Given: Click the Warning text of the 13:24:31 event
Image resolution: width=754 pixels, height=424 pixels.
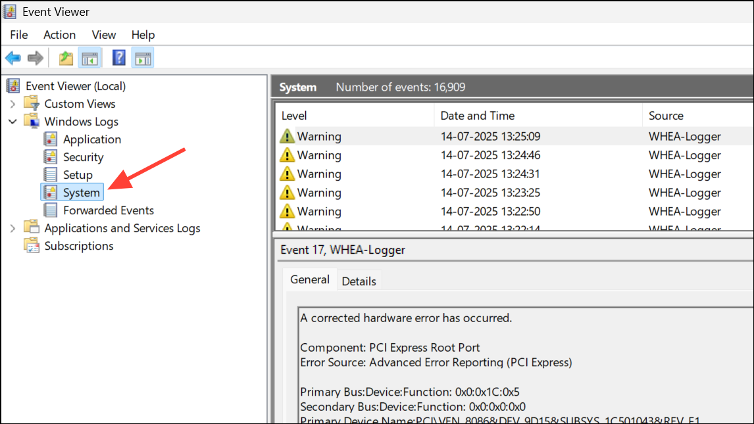Looking at the screenshot, I should [319, 174].
